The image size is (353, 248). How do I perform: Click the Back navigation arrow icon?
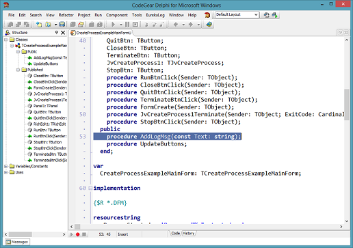tap(176, 24)
